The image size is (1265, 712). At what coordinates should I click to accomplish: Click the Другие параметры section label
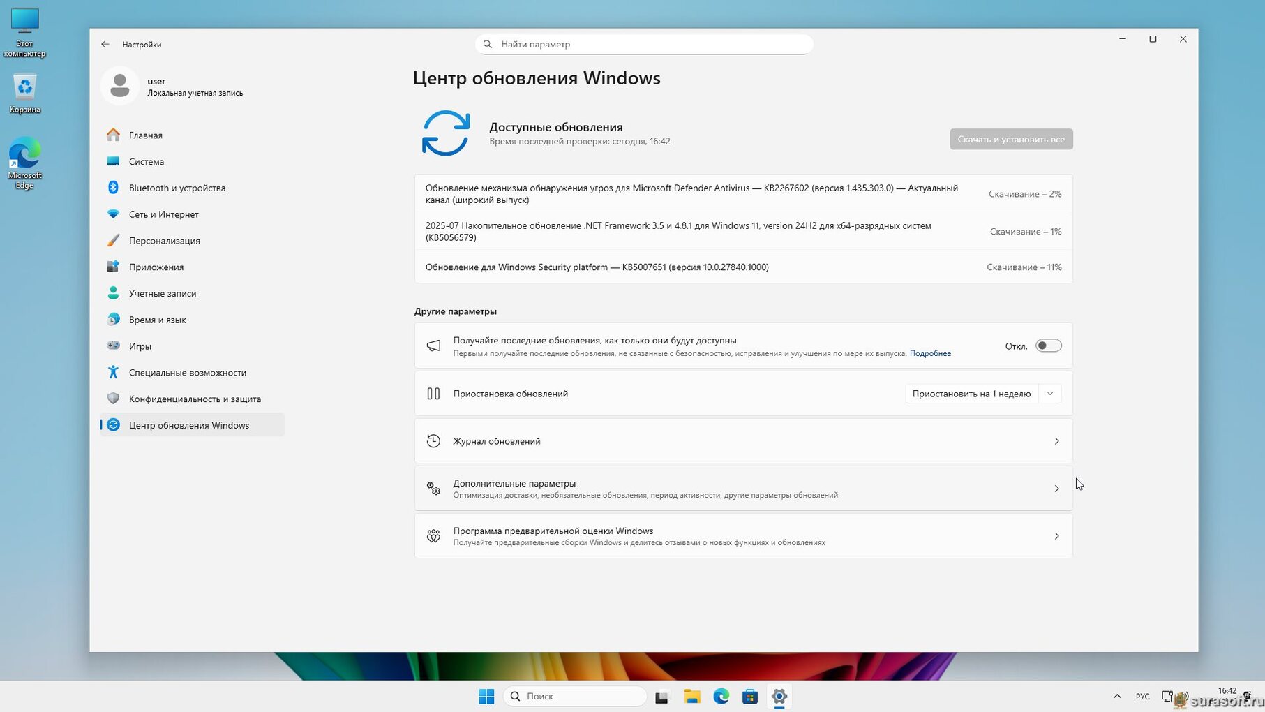click(x=456, y=311)
